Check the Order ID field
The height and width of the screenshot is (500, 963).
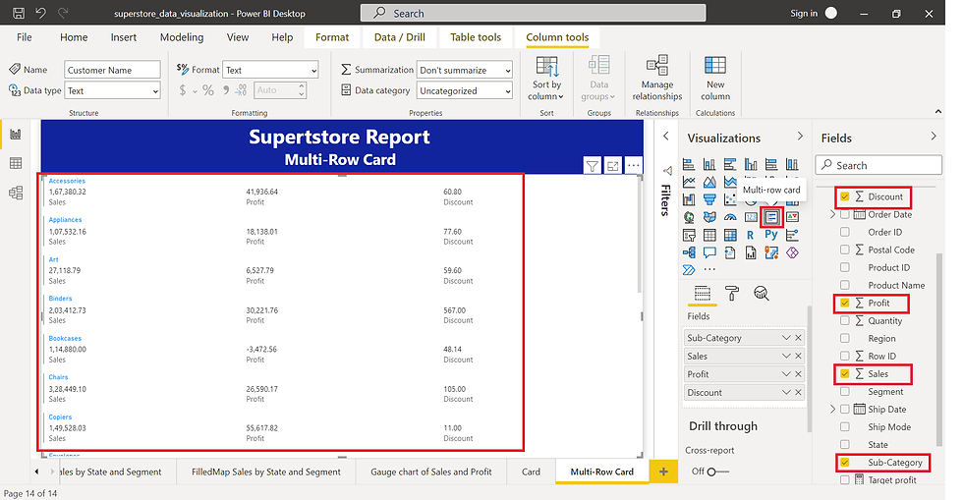845,232
